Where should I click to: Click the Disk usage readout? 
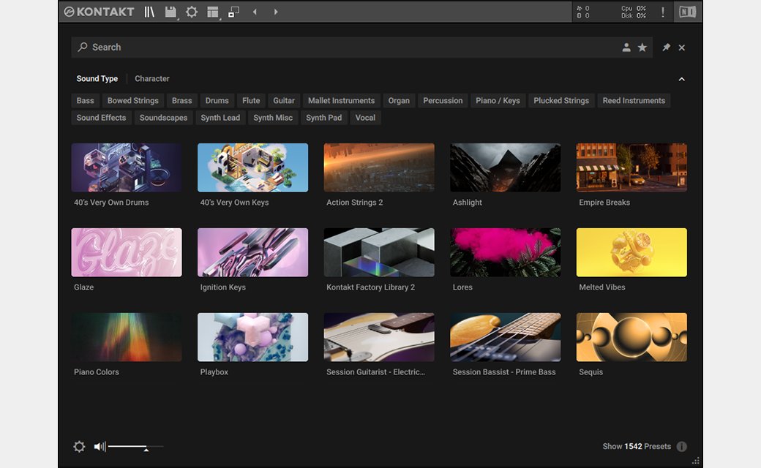634,15
